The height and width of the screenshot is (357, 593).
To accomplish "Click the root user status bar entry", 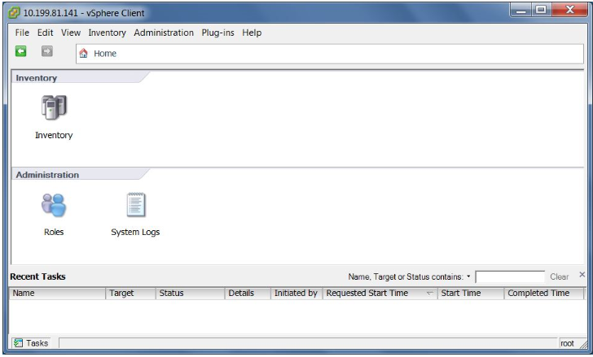I will pos(567,343).
